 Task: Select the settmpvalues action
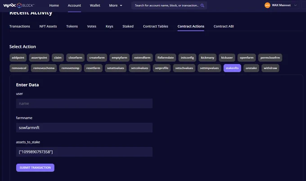tap(209, 68)
